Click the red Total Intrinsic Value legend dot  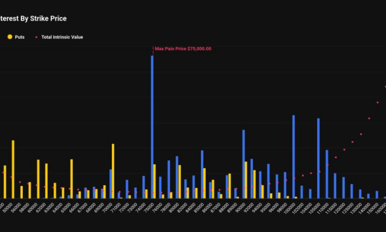[36, 37]
